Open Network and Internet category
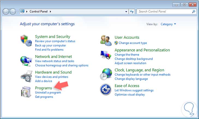The height and width of the screenshot is (119, 199). coord(53,56)
